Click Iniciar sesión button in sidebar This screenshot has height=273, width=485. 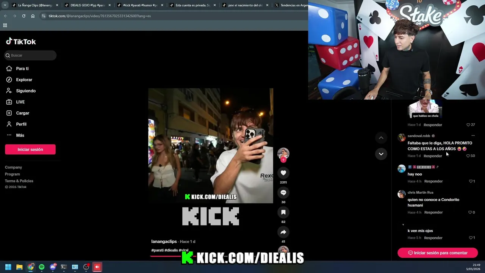30,149
